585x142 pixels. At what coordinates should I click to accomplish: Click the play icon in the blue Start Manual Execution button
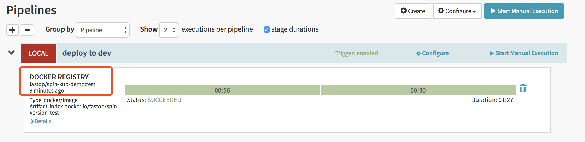tap(493, 11)
